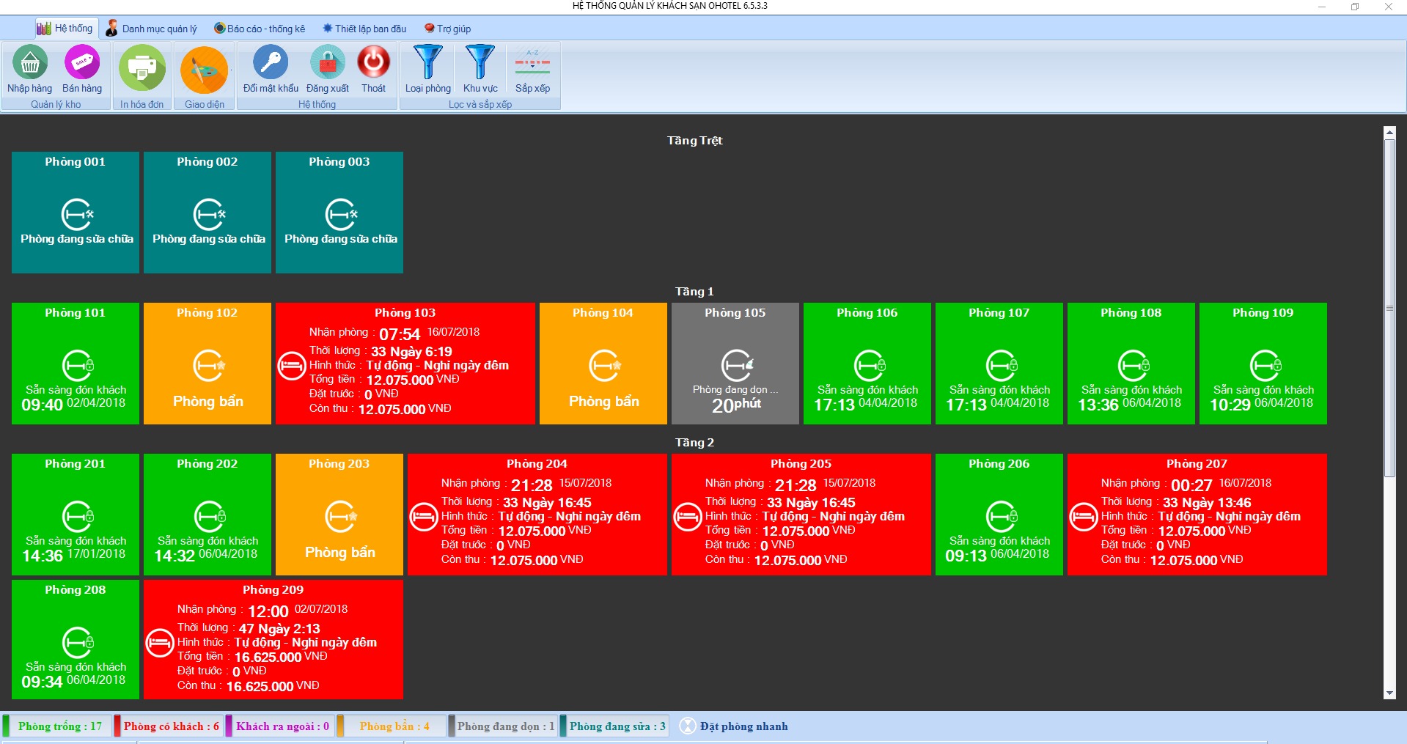Select occupied room Phòng 205

801,515
